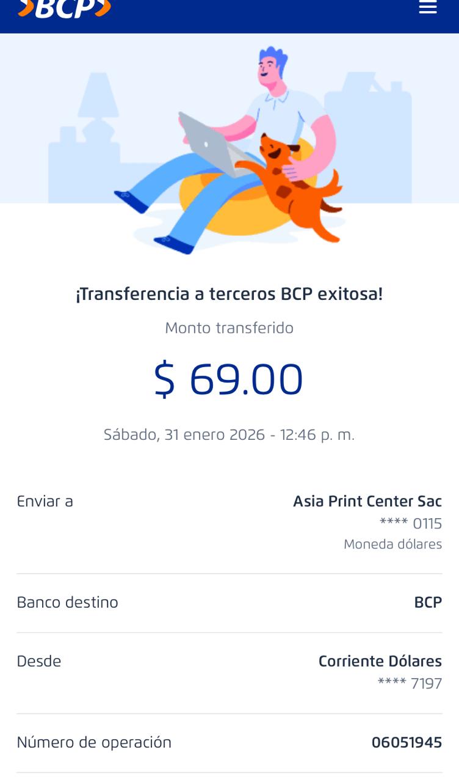This screenshot has width=459, height=782.
Task: Click the 'Enviar a' label
Action: pos(45,502)
